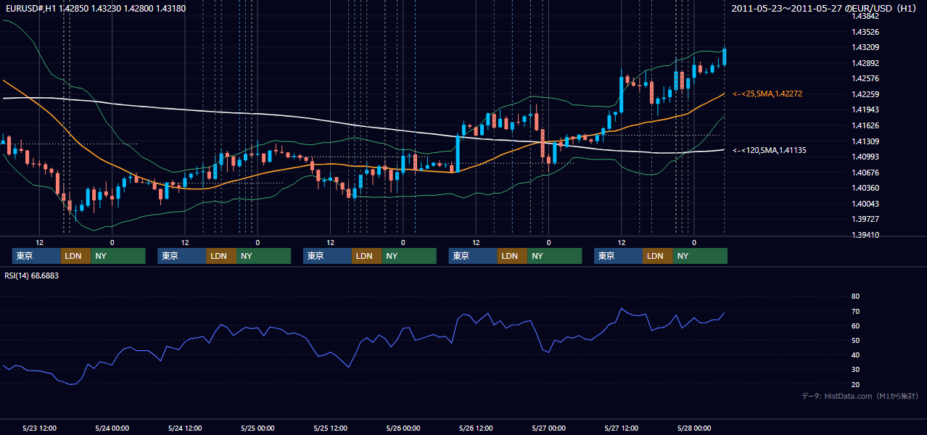Click the white 120 SMA label 1.41135

click(x=770, y=150)
